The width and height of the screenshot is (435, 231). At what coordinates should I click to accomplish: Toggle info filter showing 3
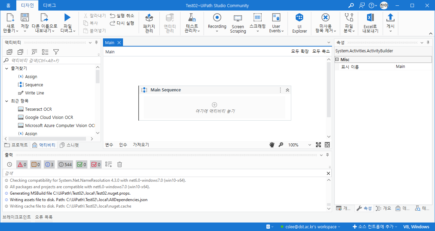(49, 164)
